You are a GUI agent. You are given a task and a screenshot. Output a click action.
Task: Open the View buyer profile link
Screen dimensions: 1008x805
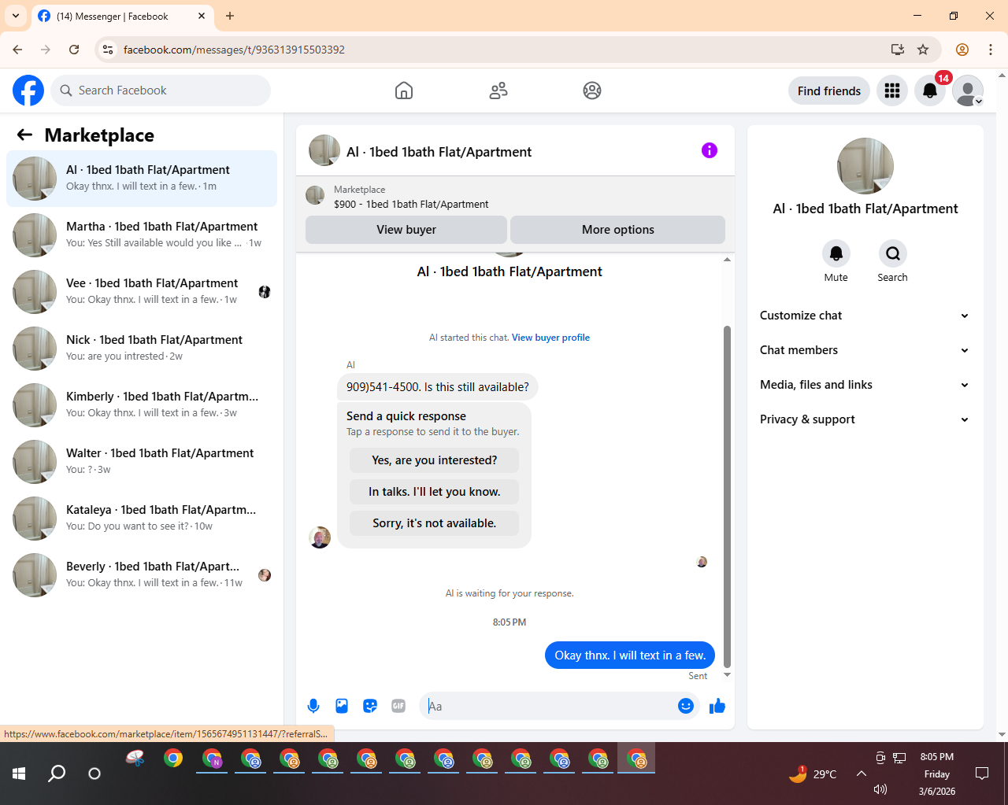(550, 338)
